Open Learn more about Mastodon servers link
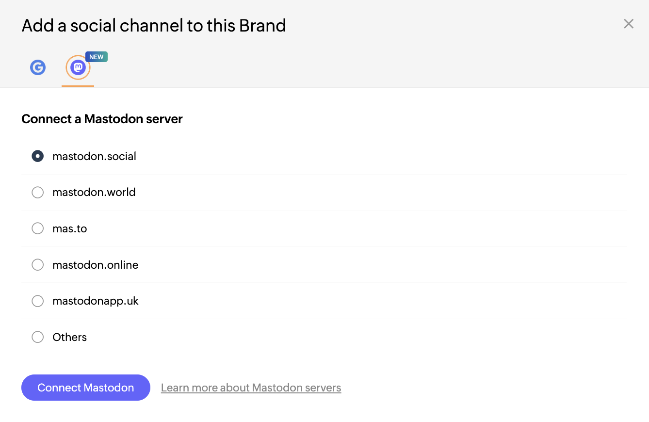Image resolution: width=649 pixels, height=422 pixels. tap(251, 388)
